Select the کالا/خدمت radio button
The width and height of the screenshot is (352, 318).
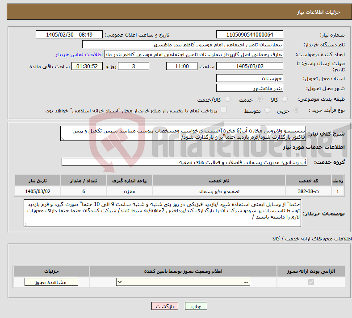click(x=228, y=99)
